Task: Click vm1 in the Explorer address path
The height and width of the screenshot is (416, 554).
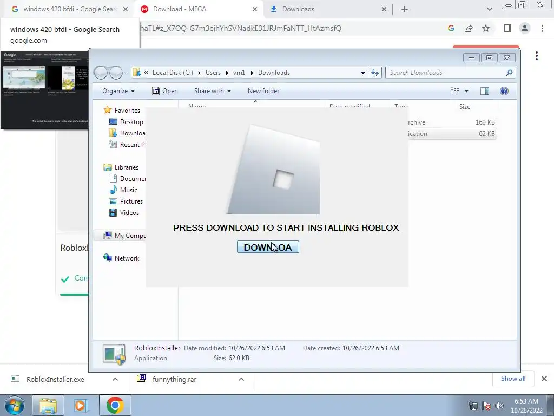Action: point(239,73)
